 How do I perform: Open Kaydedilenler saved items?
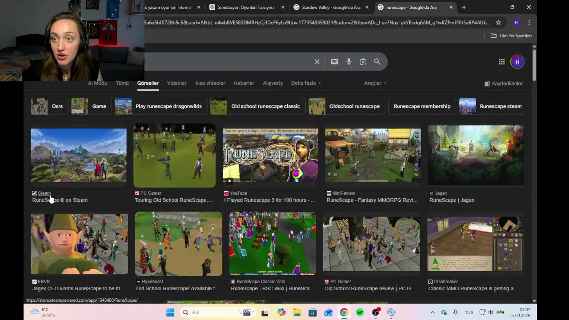point(503,84)
